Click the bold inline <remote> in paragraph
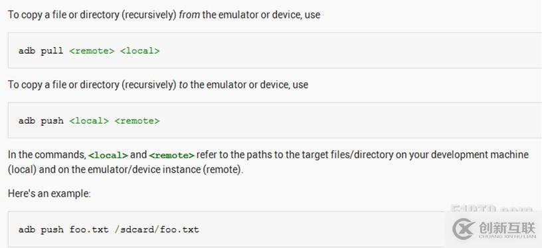Screen dimensions: 542x248 pyautogui.click(x=172, y=156)
